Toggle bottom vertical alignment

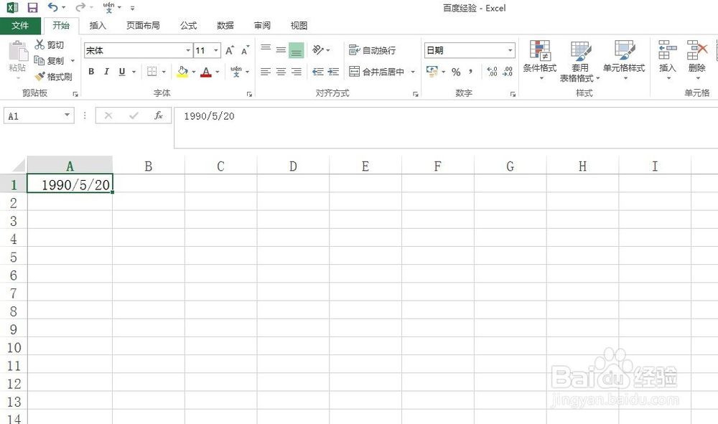[297, 50]
